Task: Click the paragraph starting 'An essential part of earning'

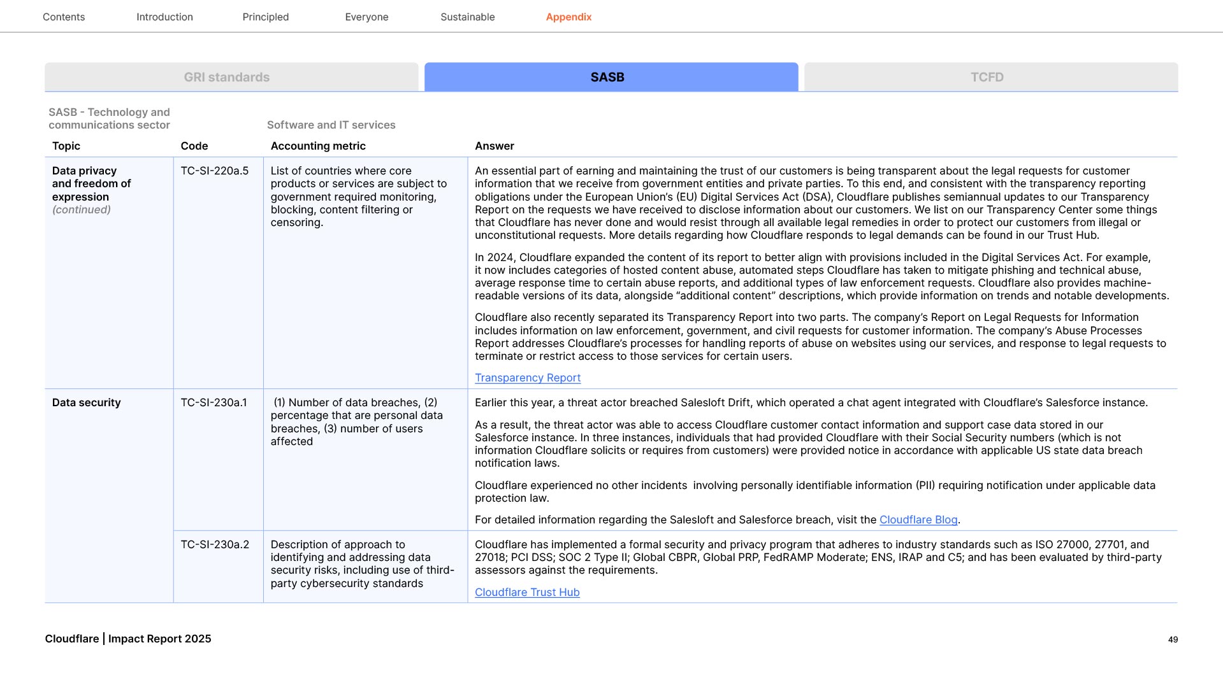Action: click(816, 203)
